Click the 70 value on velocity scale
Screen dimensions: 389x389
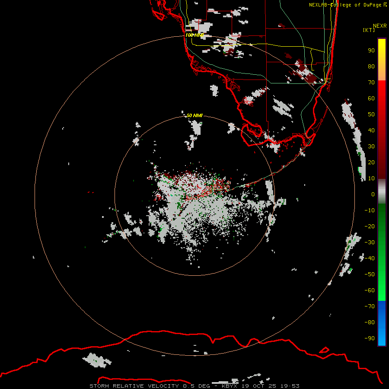pos(371,83)
